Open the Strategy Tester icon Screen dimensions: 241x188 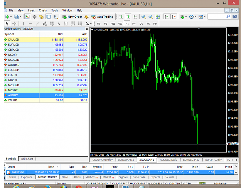coord(56,17)
